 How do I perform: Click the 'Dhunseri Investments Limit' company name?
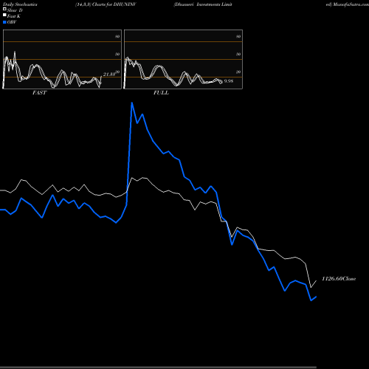[203, 4]
